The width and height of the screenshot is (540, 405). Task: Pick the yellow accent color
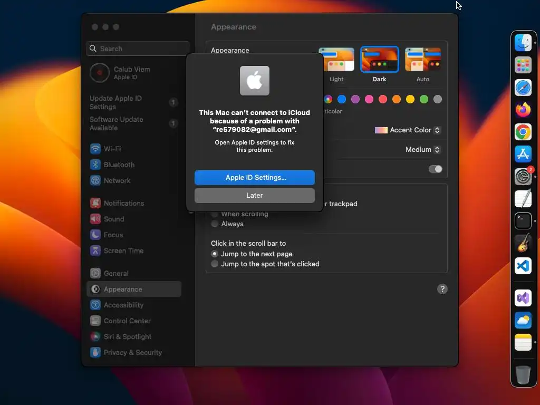[x=410, y=99]
